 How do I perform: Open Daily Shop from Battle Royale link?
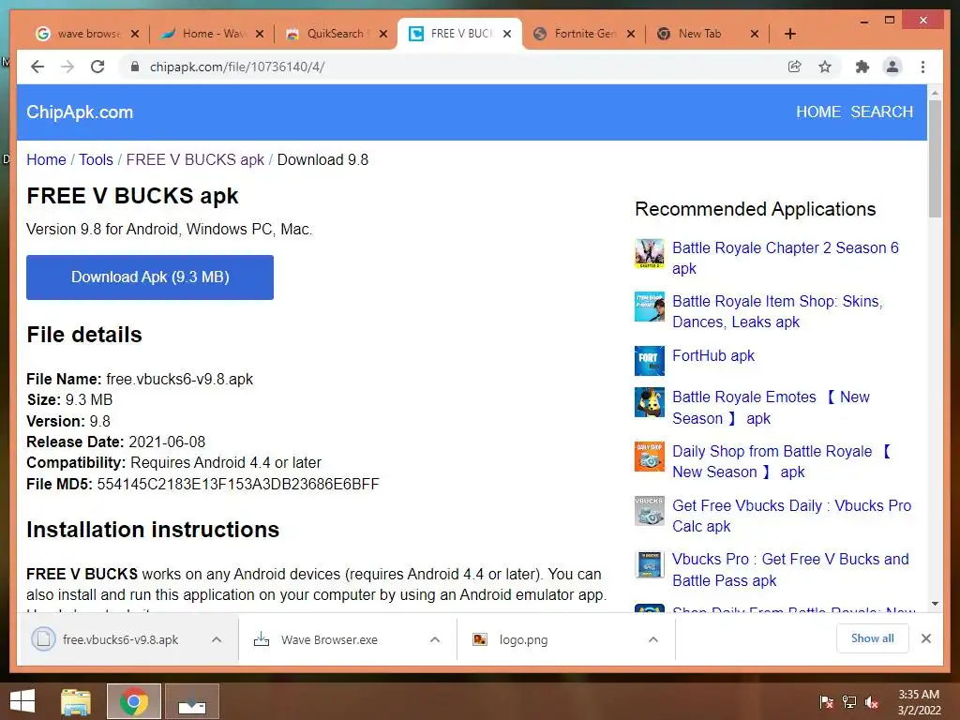click(x=782, y=461)
